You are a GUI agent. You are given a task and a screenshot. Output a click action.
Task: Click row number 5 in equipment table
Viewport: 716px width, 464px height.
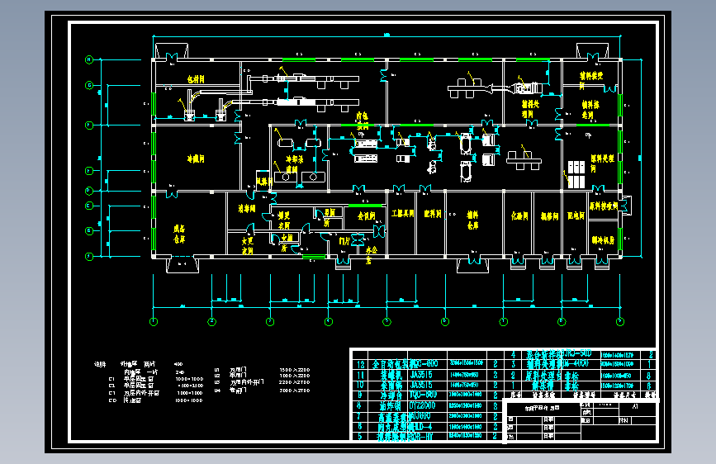[359, 436]
